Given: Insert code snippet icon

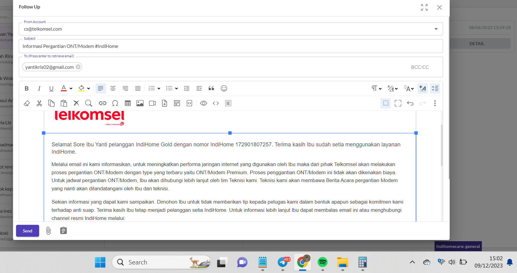Looking at the screenshot, I should pyautogui.click(x=190, y=103).
